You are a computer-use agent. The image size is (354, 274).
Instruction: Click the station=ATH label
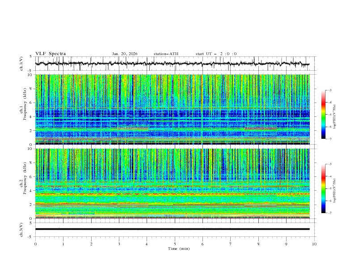click(166, 54)
